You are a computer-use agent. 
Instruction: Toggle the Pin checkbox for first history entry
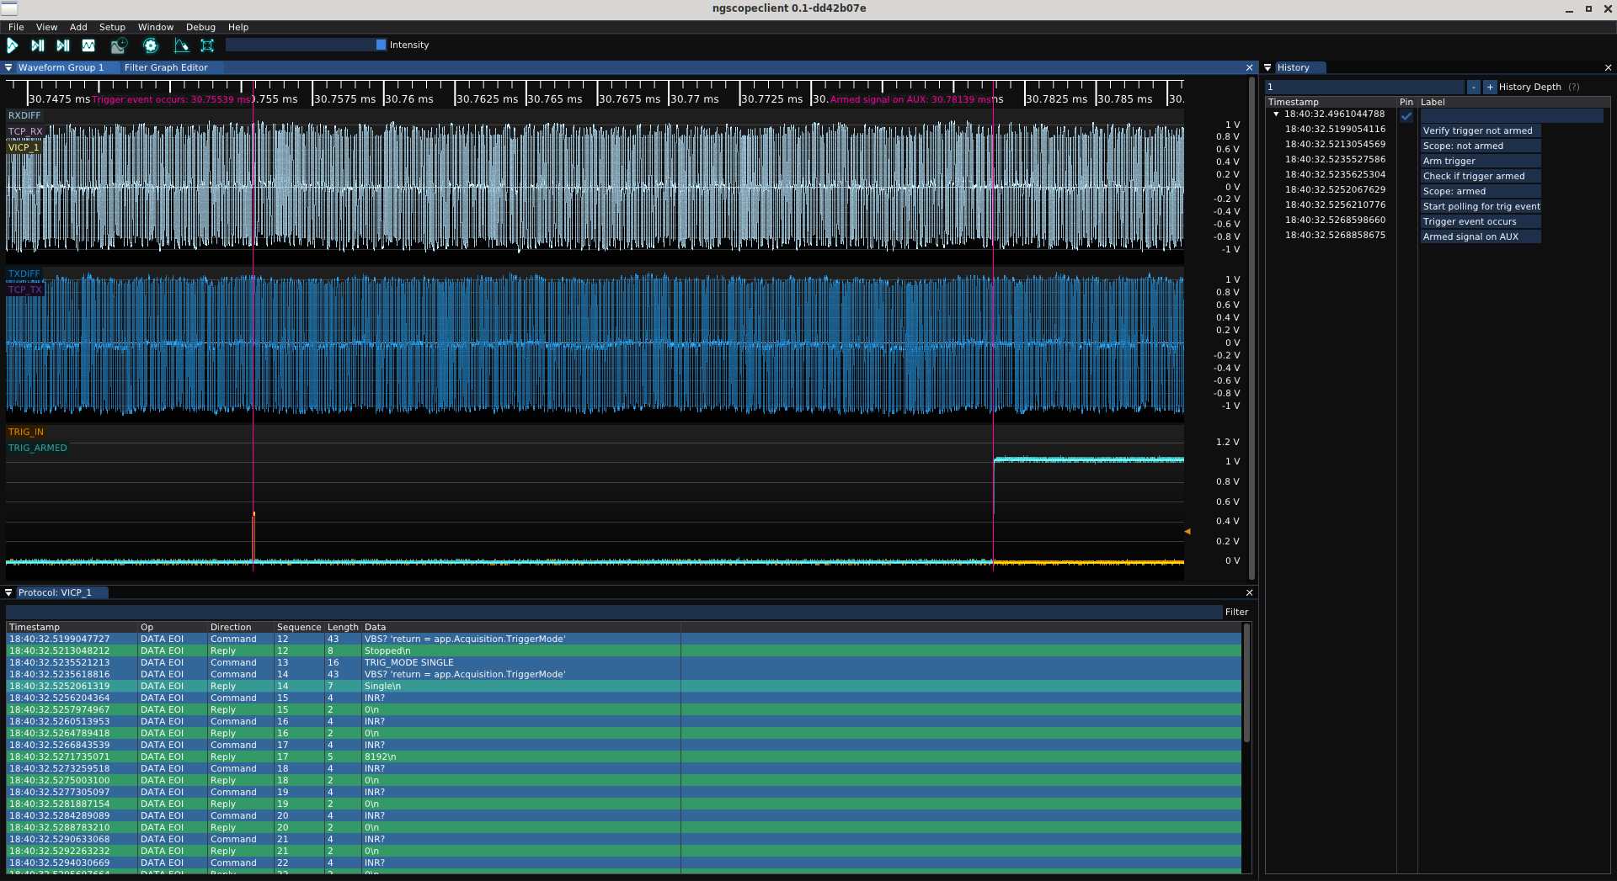pyautogui.click(x=1406, y=116)
